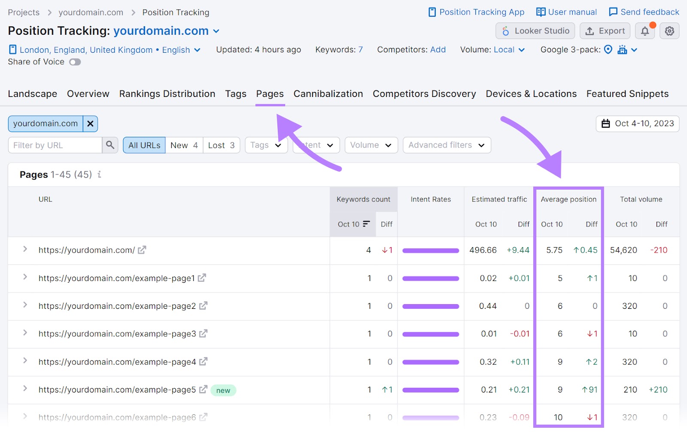The width and height of the screenshot is (687, 432).
Task: Switch to the Cannibalization tab
Action: coord(328,94)
